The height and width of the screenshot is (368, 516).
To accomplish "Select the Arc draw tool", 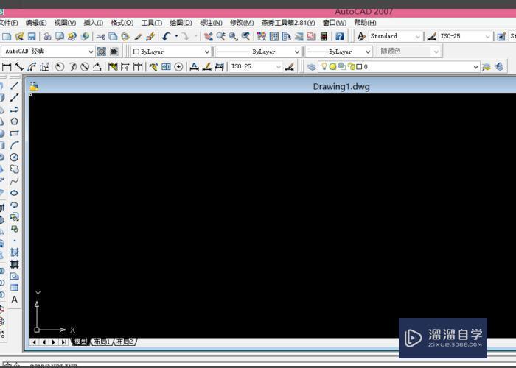I will pos(14,145).
